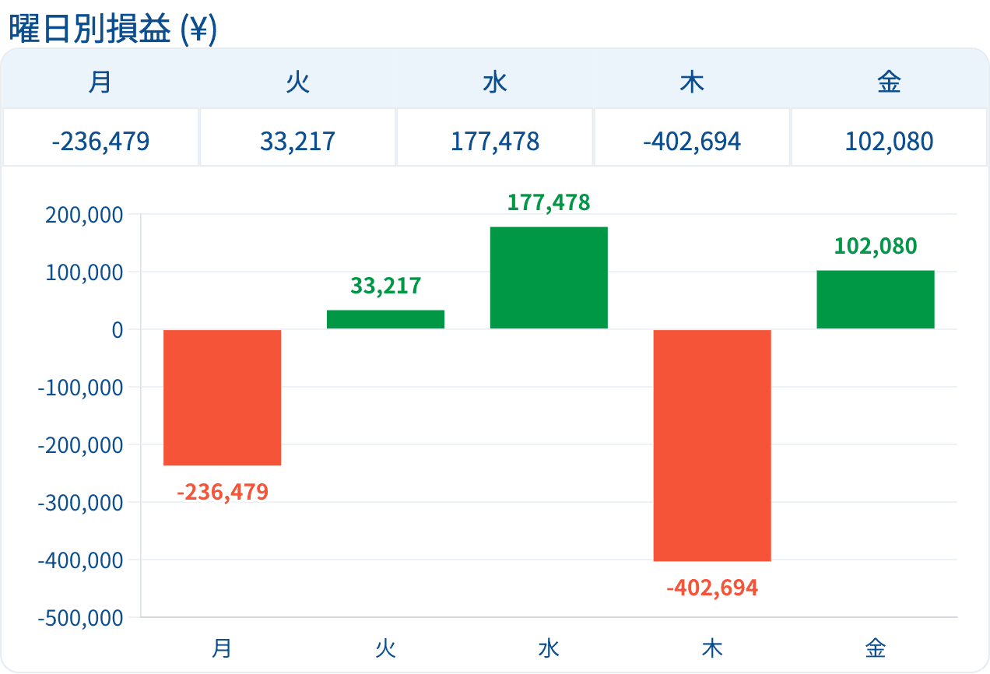This screenshot has height=674, width=990.
Task: Click the 金 column header
Action: point(889,82)
